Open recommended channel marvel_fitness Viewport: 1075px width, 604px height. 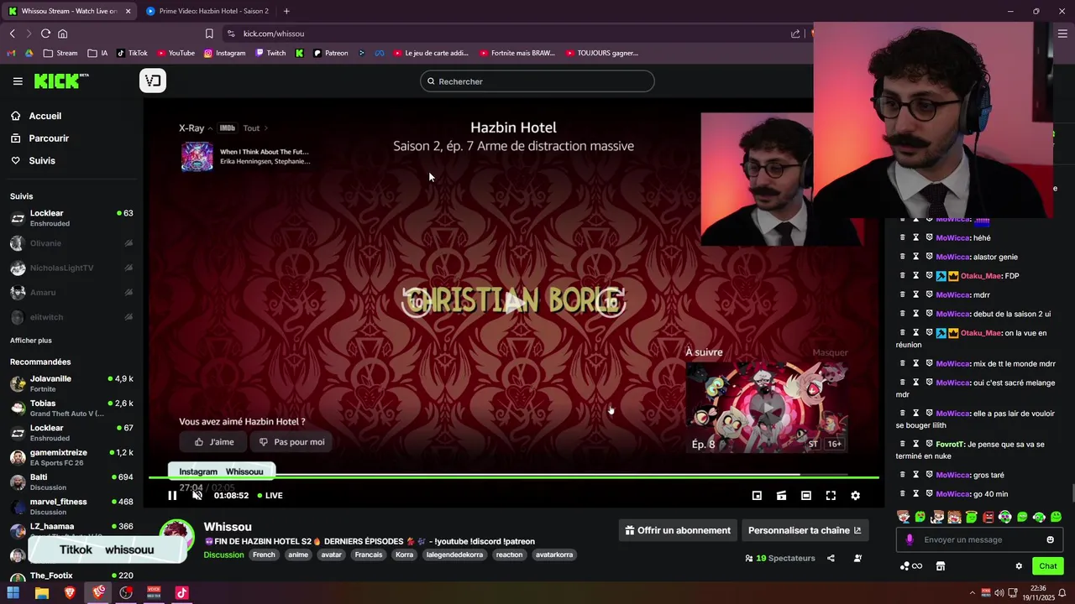tap(71, 507)
